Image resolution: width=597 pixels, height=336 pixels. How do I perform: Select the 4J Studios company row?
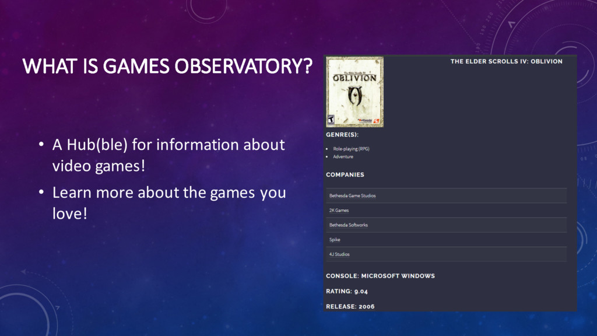(446, 254)
